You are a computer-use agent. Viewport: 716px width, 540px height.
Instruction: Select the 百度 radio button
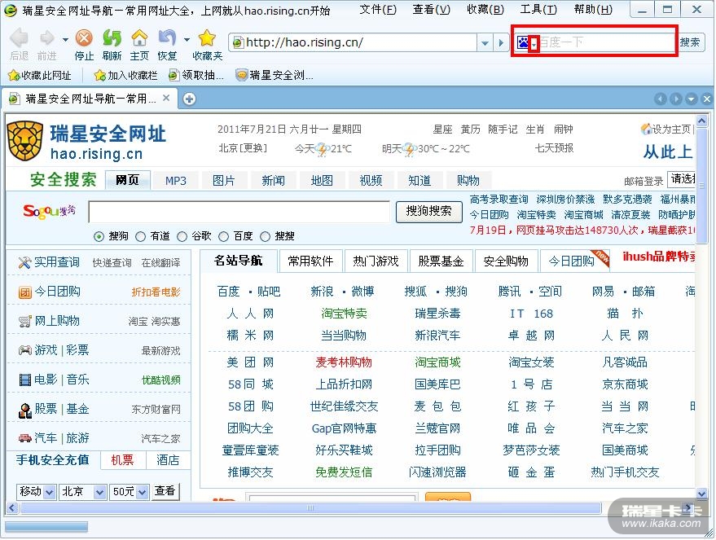click(224, 236)
